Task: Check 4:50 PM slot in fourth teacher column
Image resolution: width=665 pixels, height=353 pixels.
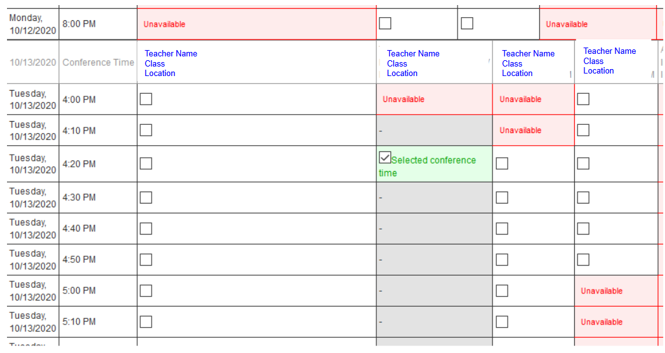Action: pyautogui.click(x=583, y=259)
